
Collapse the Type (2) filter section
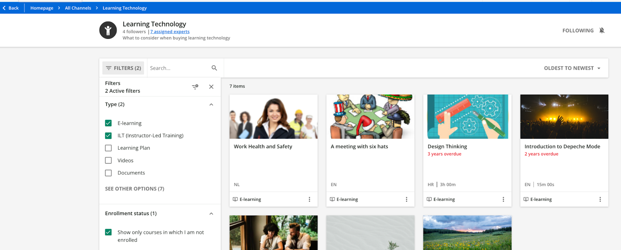(x=211, y=105)
